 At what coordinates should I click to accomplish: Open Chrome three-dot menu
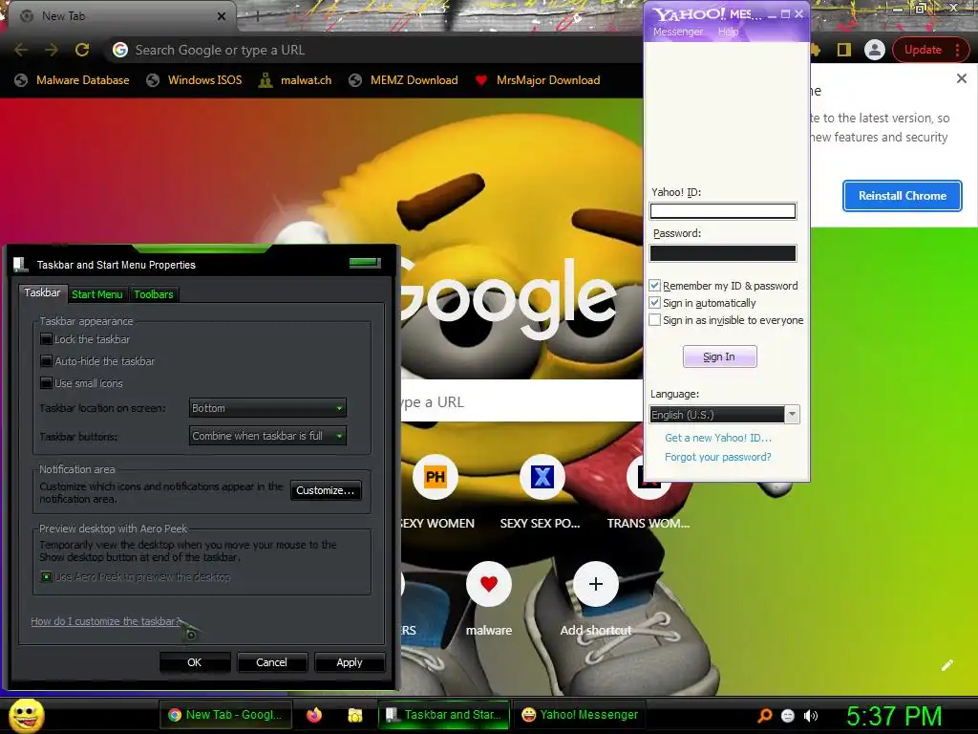[x=957, y=50]
